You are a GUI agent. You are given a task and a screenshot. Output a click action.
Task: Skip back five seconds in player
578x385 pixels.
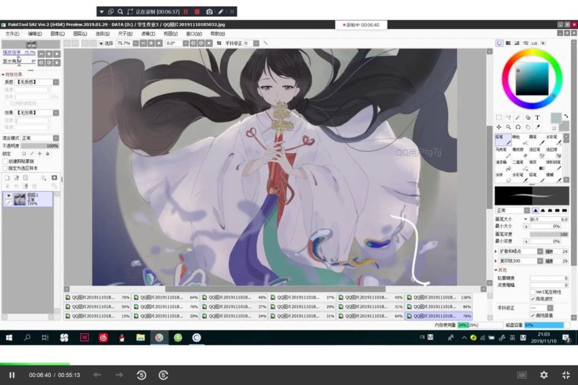click(141, 375)
